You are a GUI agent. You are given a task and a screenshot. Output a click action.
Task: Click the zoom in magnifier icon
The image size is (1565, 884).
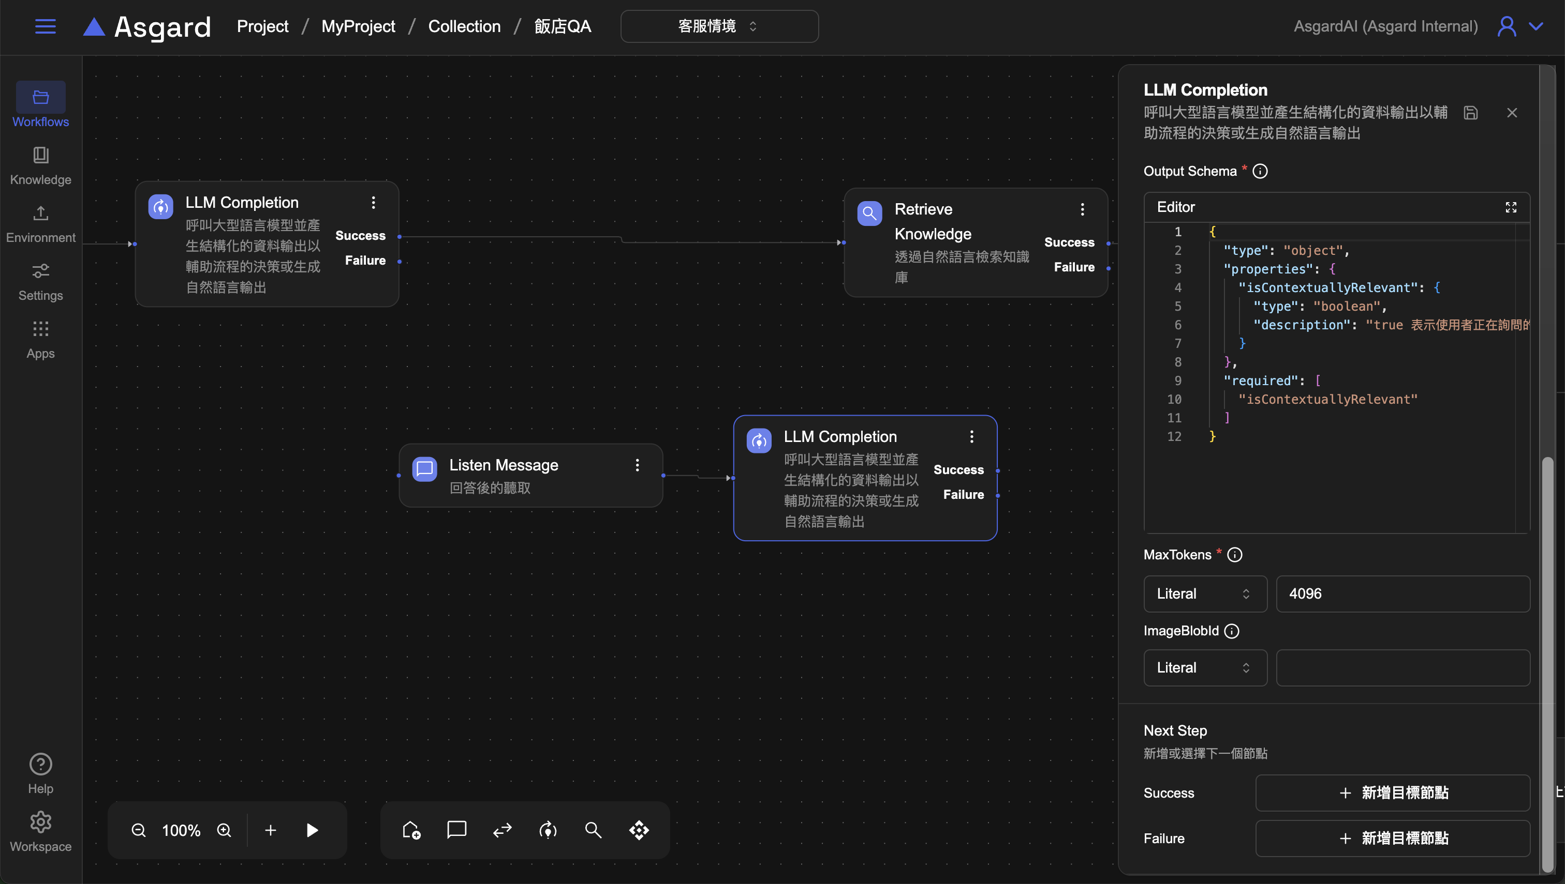(x=224, y=830)
